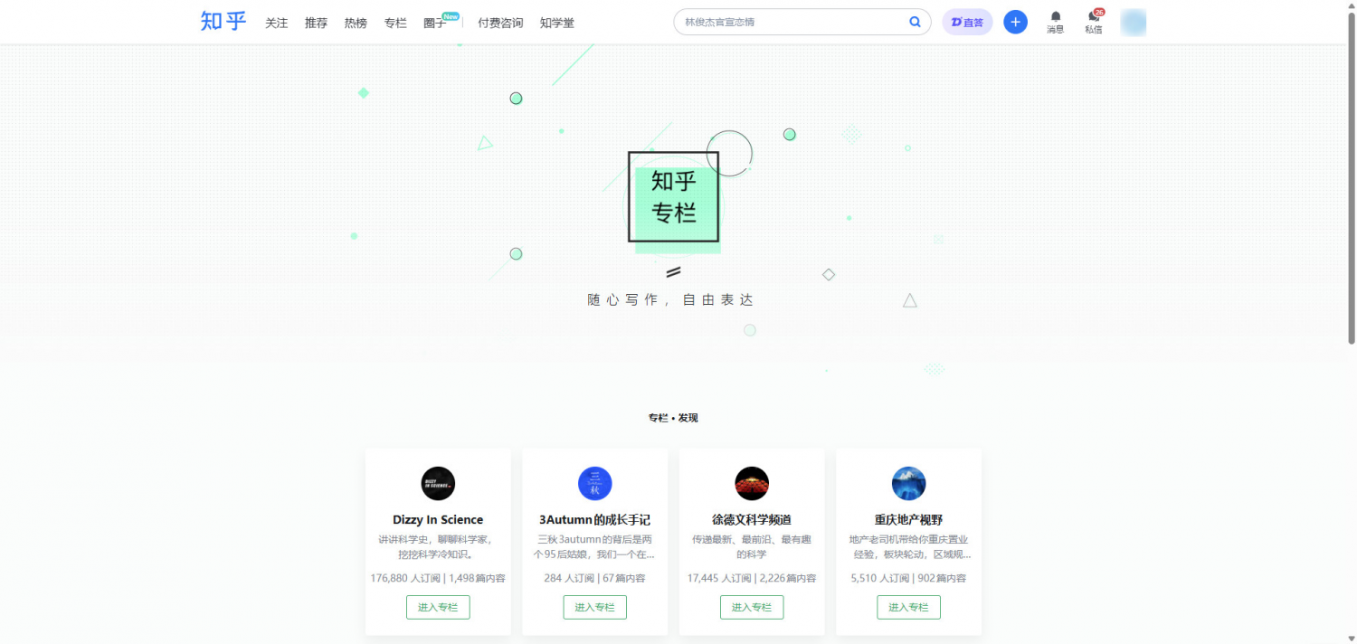Click the 重庆地产视野 iceberg avatar

[908, 484]
